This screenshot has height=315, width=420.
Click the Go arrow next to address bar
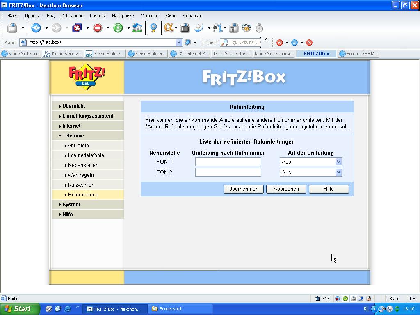188,42
